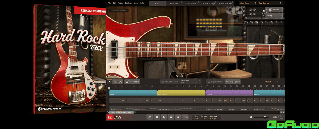Stop playback with the stop button

click(x=157, y=117)
